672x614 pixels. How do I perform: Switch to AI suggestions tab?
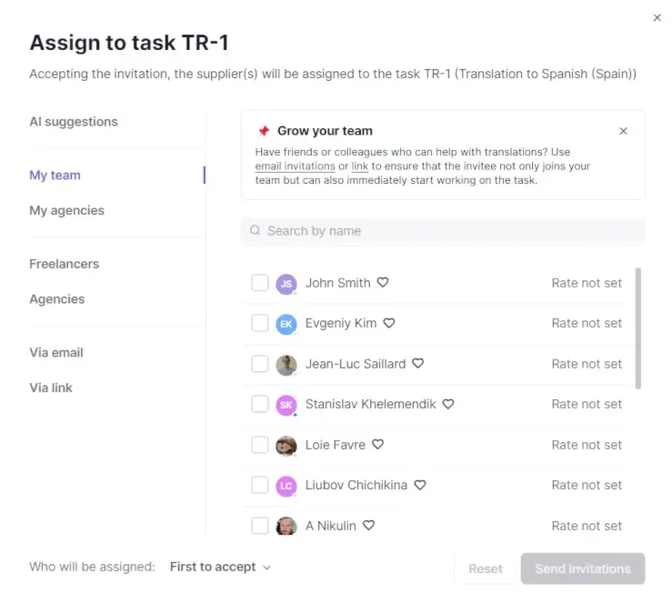(x=74, y=122)
